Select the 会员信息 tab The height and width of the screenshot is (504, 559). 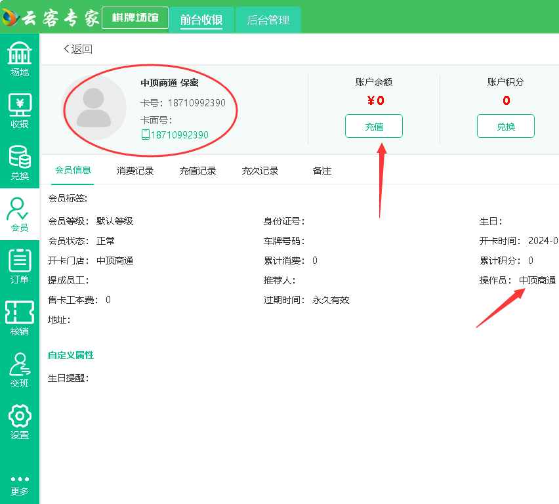(x=73, y=171)
